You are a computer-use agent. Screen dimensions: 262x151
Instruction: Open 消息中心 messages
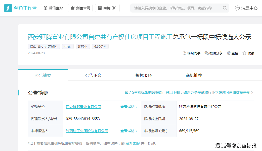pos(246,8)
